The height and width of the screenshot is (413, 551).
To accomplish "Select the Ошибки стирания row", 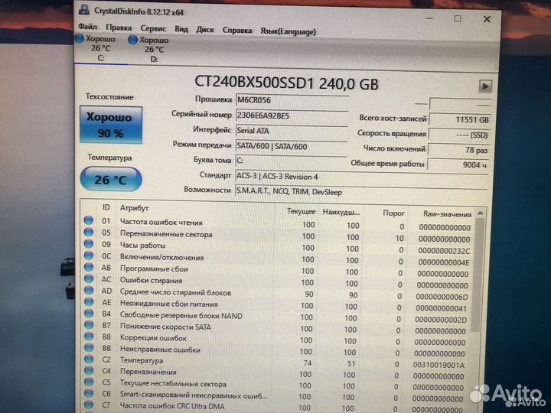I will (278, 282).
